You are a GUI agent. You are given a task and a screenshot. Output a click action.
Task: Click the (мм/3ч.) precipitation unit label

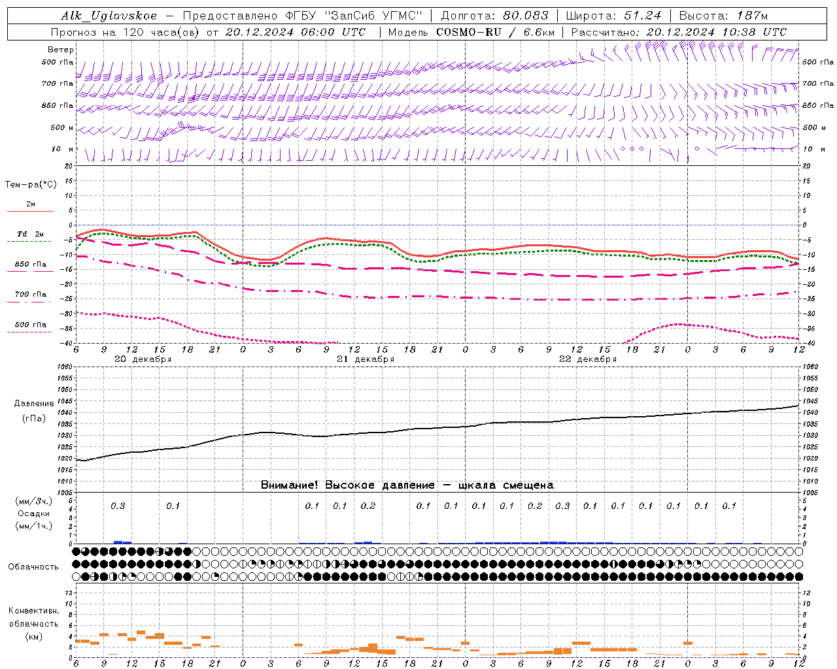[34, 501]
